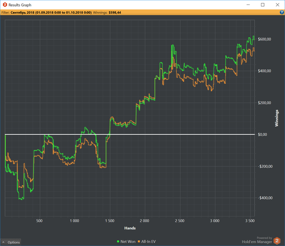Image resolution: width=285 pixels, height=246 pixels.
Task: Click the 1 500 hands axis label
Action: point(110,221)
